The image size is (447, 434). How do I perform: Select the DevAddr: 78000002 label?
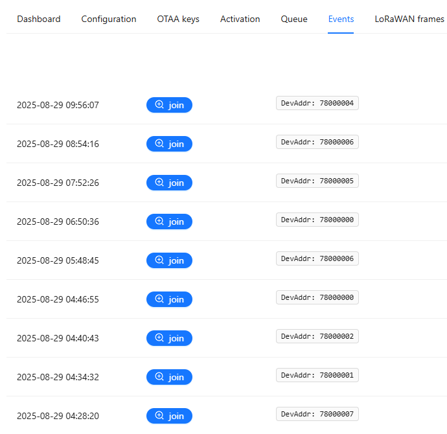pos(317,336)
